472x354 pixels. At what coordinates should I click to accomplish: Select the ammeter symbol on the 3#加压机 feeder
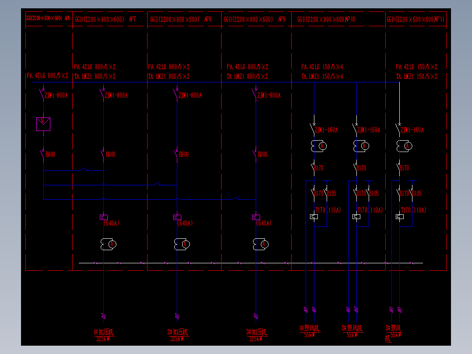(261, 244)
